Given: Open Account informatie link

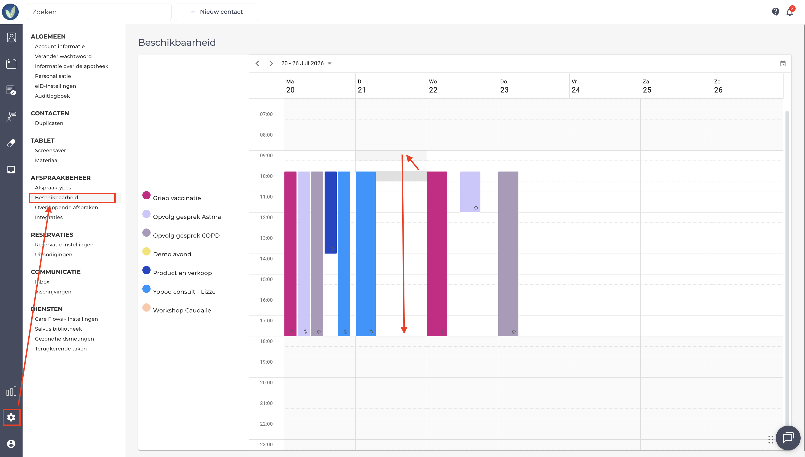Looking at the screenshot, I should pyautogui.click(x=60, y=47).
